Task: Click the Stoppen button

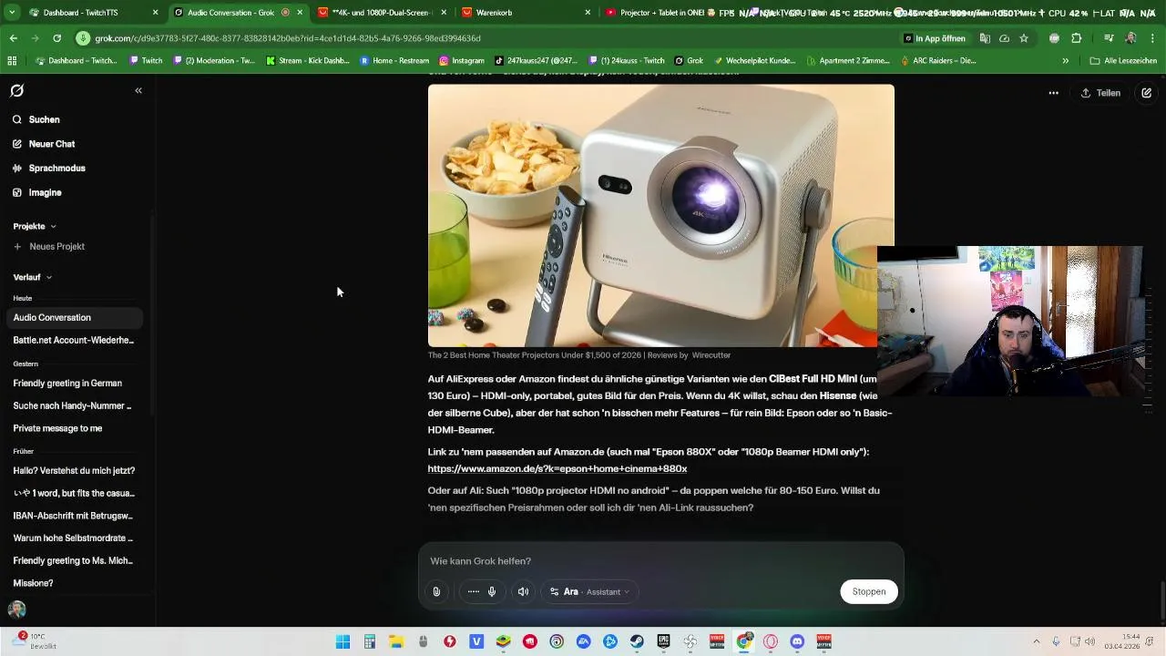Action: click(869, 592)
